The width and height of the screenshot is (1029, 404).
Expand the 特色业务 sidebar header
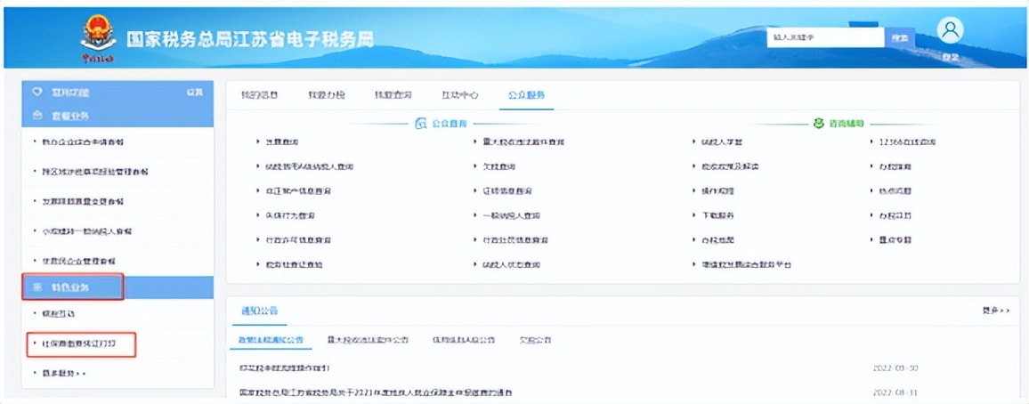pyautogui.click(x=117, y=288)
